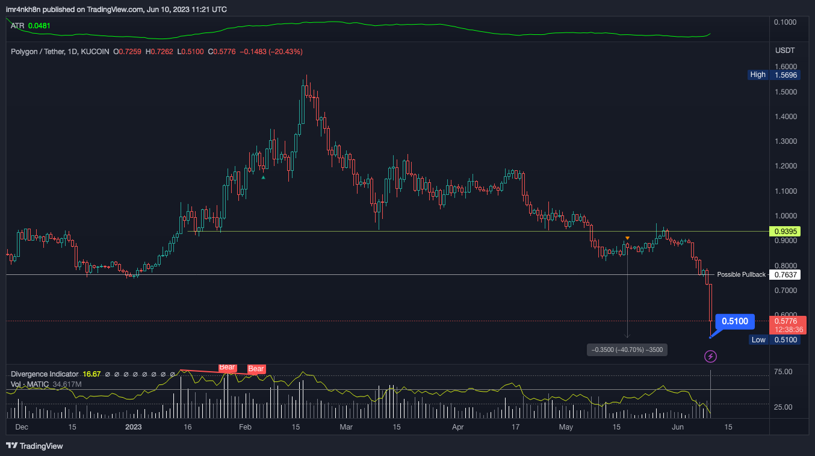Click the 12:38:36 bar countdown
Screen dimensions: 815x456
(788, 330)
